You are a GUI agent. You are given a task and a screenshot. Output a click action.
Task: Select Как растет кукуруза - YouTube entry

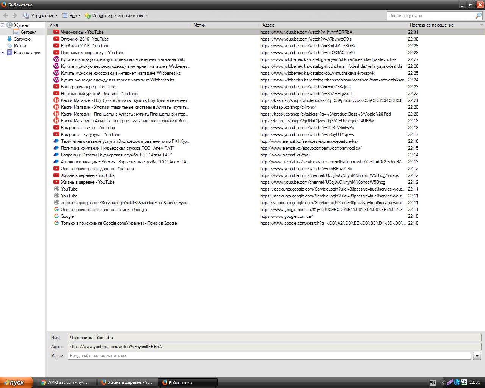pyautogui.click(x=266, y=135)
